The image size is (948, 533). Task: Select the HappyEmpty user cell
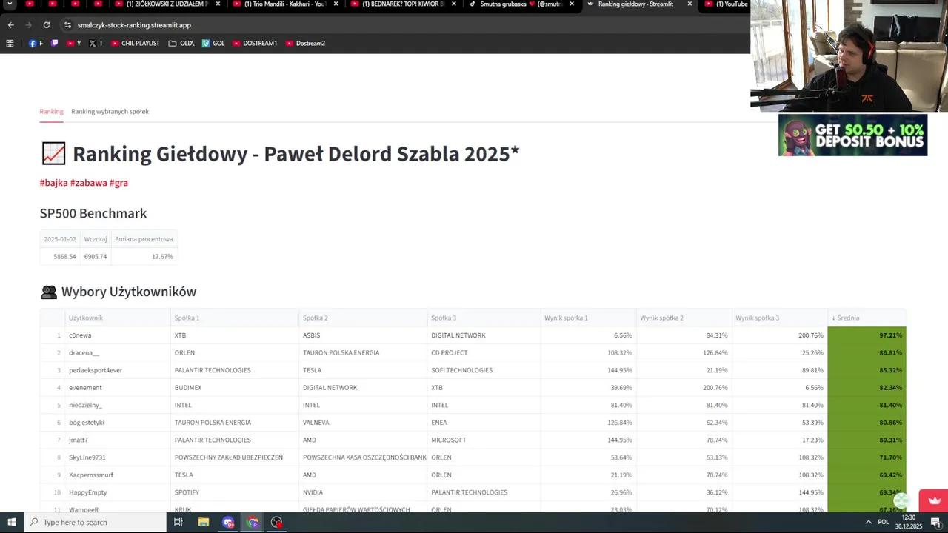click(x=118, y=492)
